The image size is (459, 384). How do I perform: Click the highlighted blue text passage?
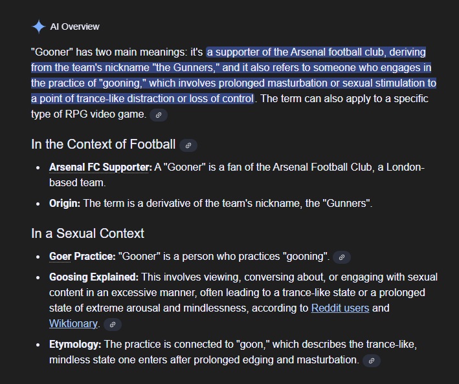tap(233, 75)
